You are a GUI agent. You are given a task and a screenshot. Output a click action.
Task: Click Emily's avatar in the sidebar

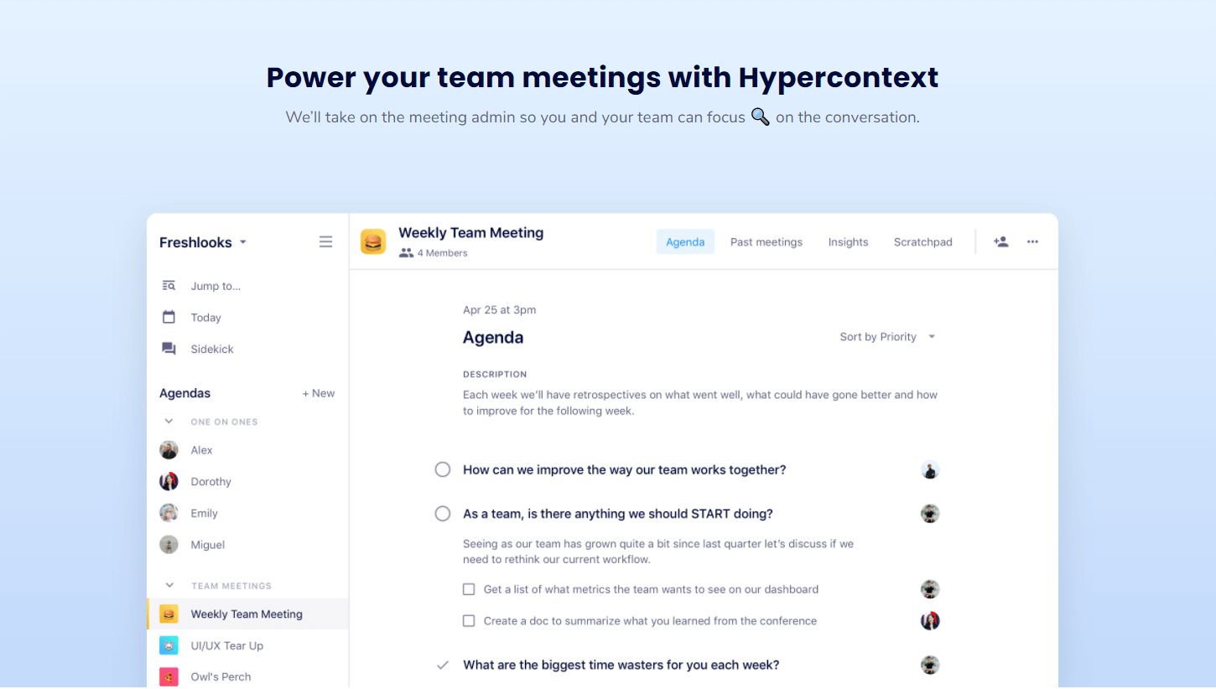tap(169, 513)
